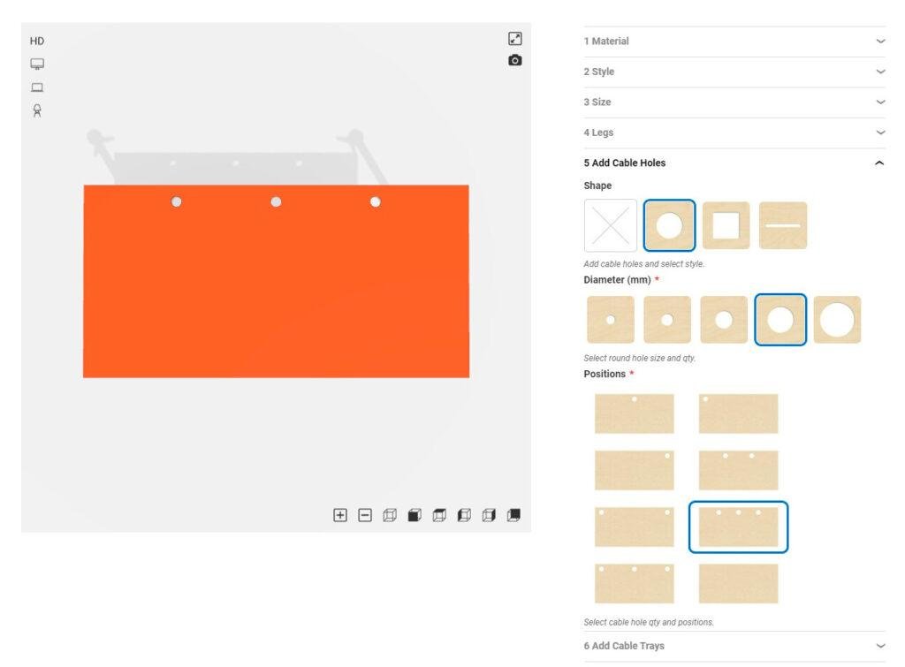Show the desktop monitor prop icon
This screenshot has height=667, width=905.
37,64
